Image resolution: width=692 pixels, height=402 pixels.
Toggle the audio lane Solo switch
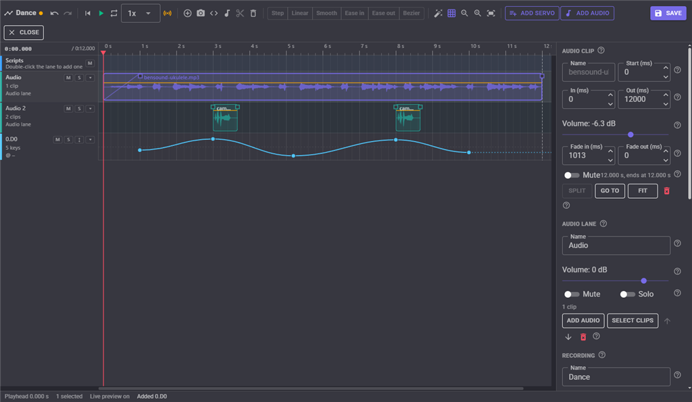click(x=627, y=295)
